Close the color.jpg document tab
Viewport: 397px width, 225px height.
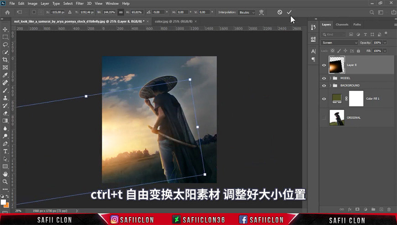(x=196, y=21)
